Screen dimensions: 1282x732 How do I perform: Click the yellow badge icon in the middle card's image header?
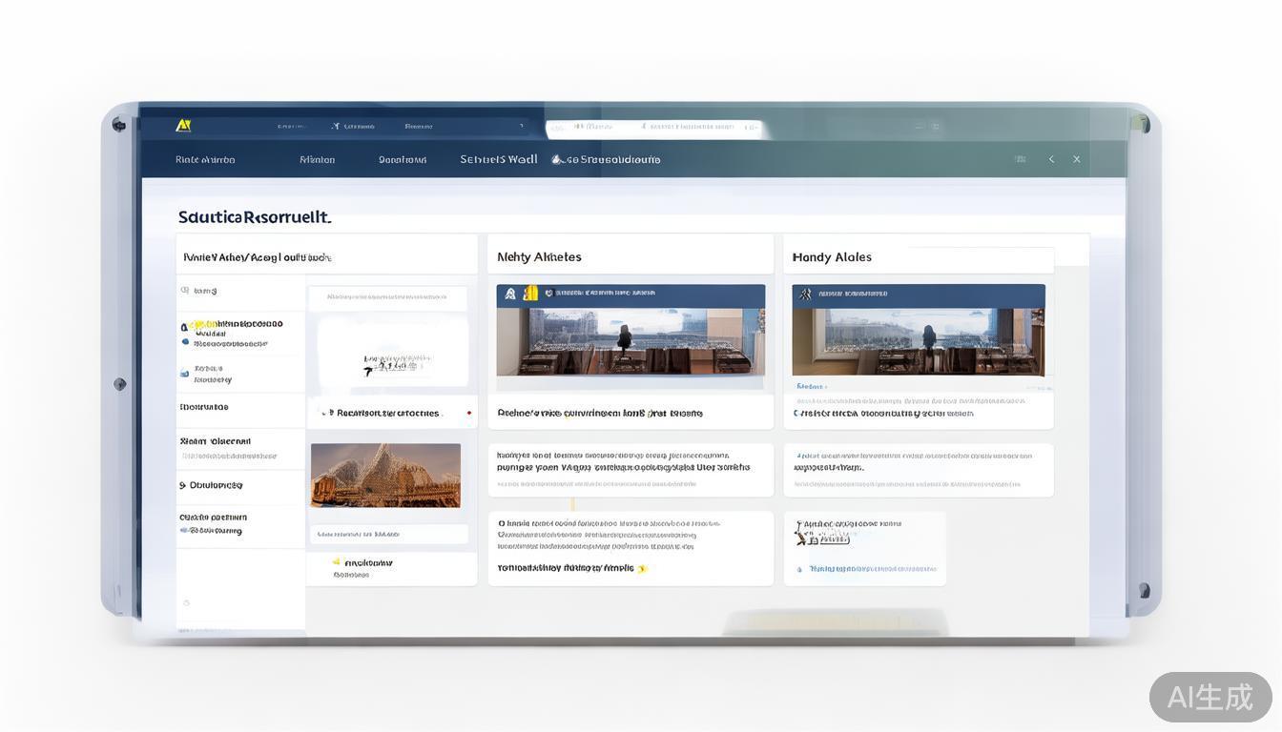[x=531, y=294]
